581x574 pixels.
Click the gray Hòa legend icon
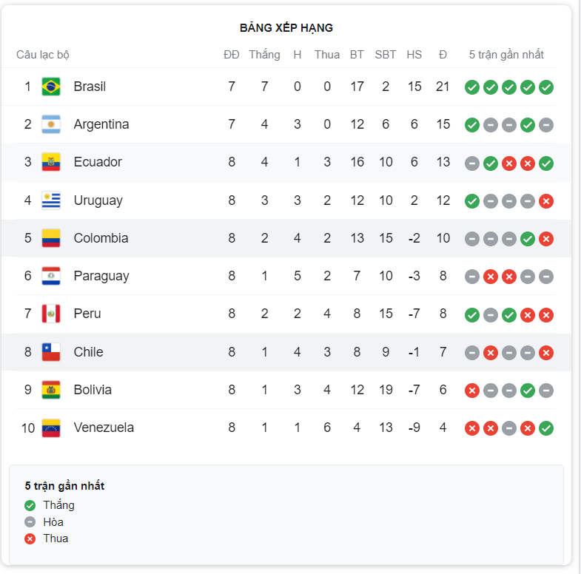30,521
